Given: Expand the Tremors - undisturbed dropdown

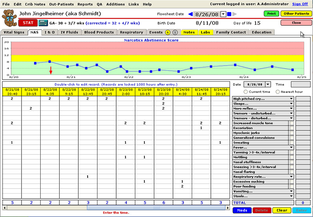Looking at the screenshot, I should (291, 113).
